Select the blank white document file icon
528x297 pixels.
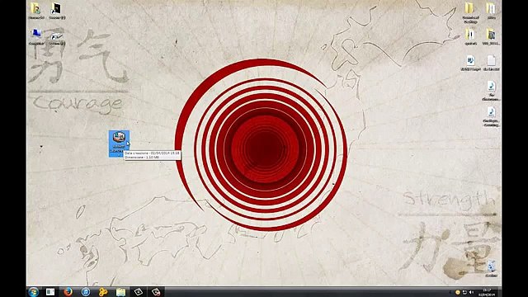pos(491,64)
